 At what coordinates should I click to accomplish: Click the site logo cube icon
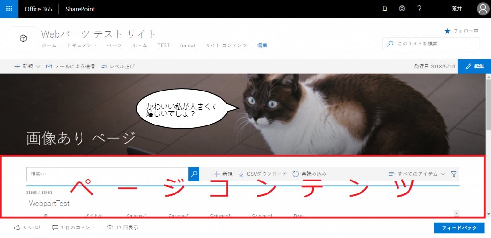pos(23,38)
